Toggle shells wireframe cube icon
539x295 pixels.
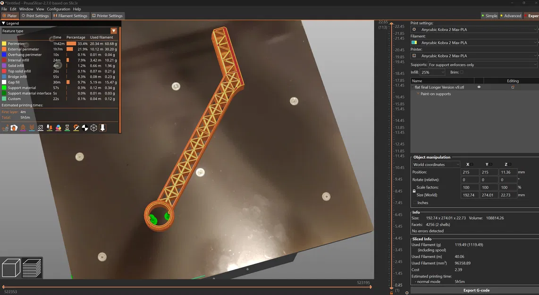coord(94,128)
